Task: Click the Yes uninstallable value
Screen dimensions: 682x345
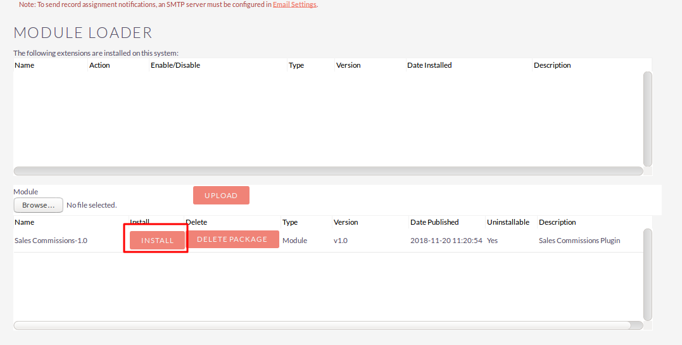Action: [493, 241]
